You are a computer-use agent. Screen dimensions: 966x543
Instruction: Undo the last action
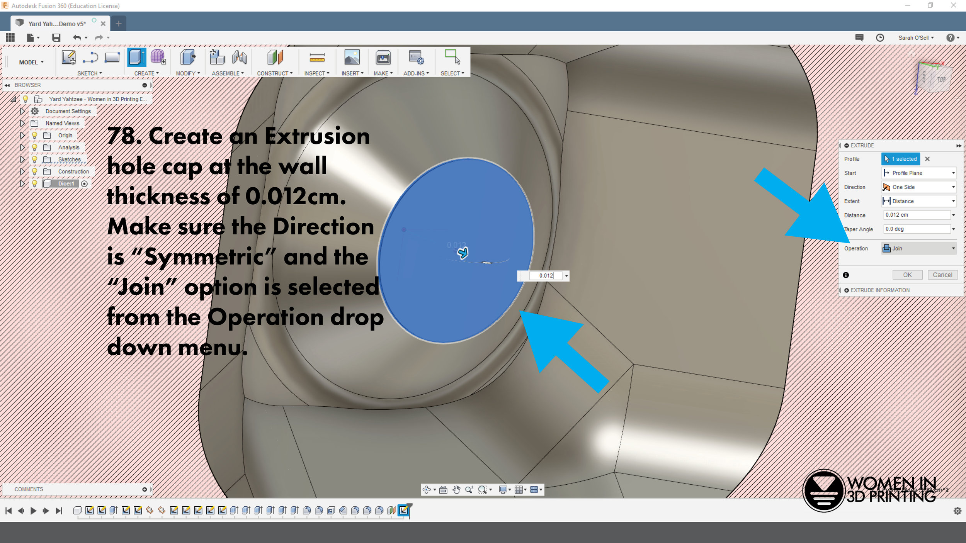[77, 37]
